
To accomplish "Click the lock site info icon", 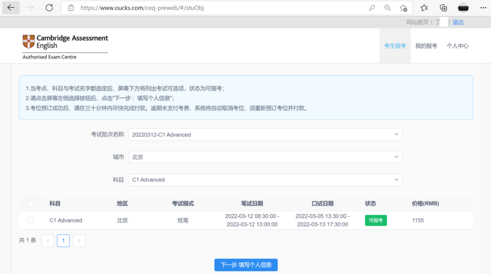I will [71, 8].
